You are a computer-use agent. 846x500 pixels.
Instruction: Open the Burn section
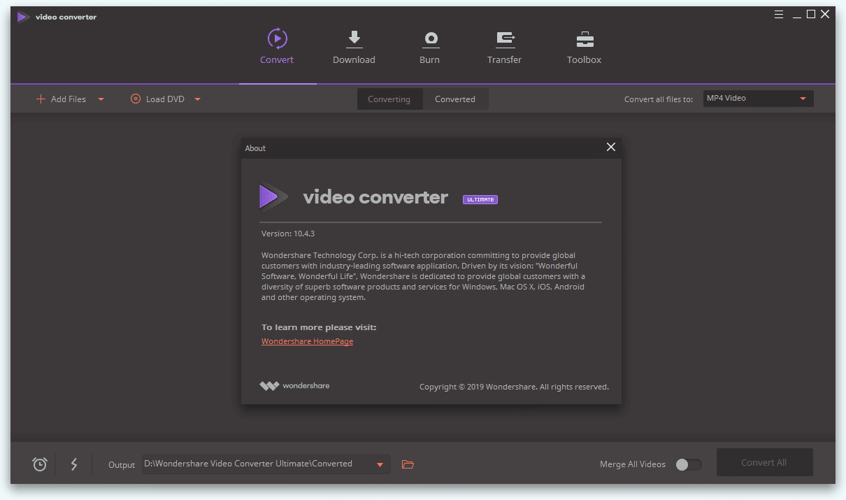click(x=429, y=47)
